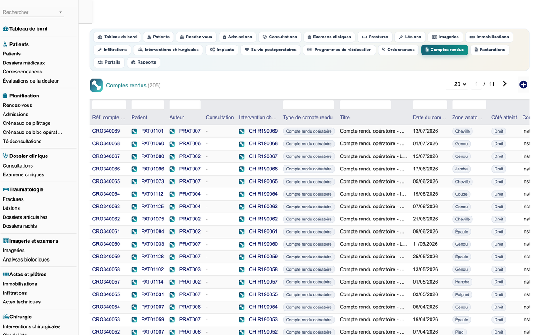Open intervention icon beside CHIR190062
The height and width of the screenshot is (335, 541).
coord(242,219)
